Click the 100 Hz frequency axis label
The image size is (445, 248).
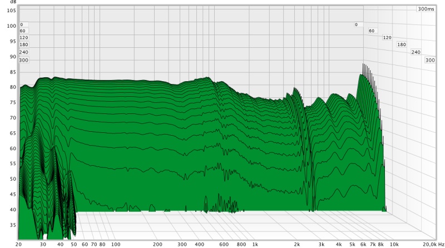tap(116, 244)
